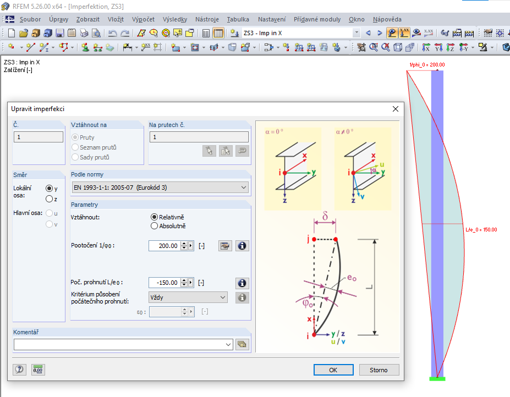Open the rotation value flyout arrow
The height and width of the screenshot is (397, 510).
191,246
